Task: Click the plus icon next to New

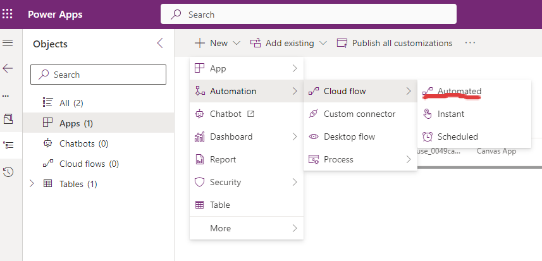Action: point(200,43)
